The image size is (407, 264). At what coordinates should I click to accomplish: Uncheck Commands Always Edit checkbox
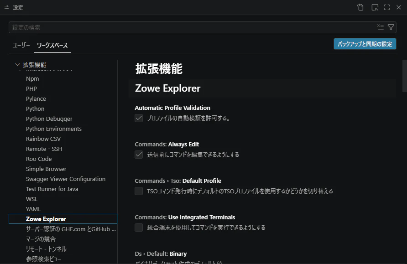click(139, 155)
